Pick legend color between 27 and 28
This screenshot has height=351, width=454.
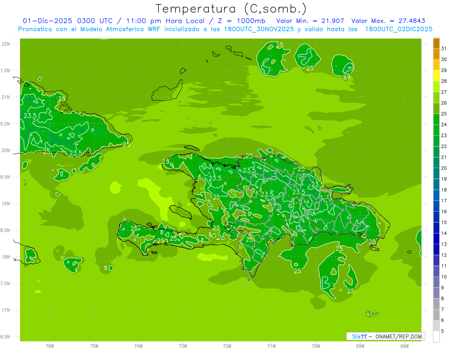(436, 87)
